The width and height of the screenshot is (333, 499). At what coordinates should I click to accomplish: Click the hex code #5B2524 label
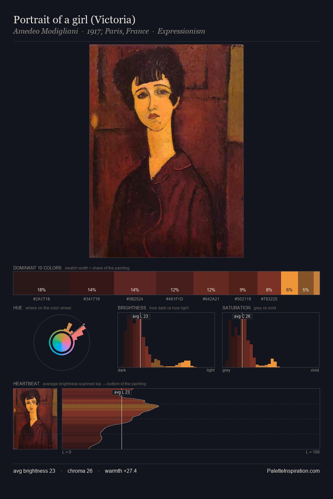click(135, 299)
